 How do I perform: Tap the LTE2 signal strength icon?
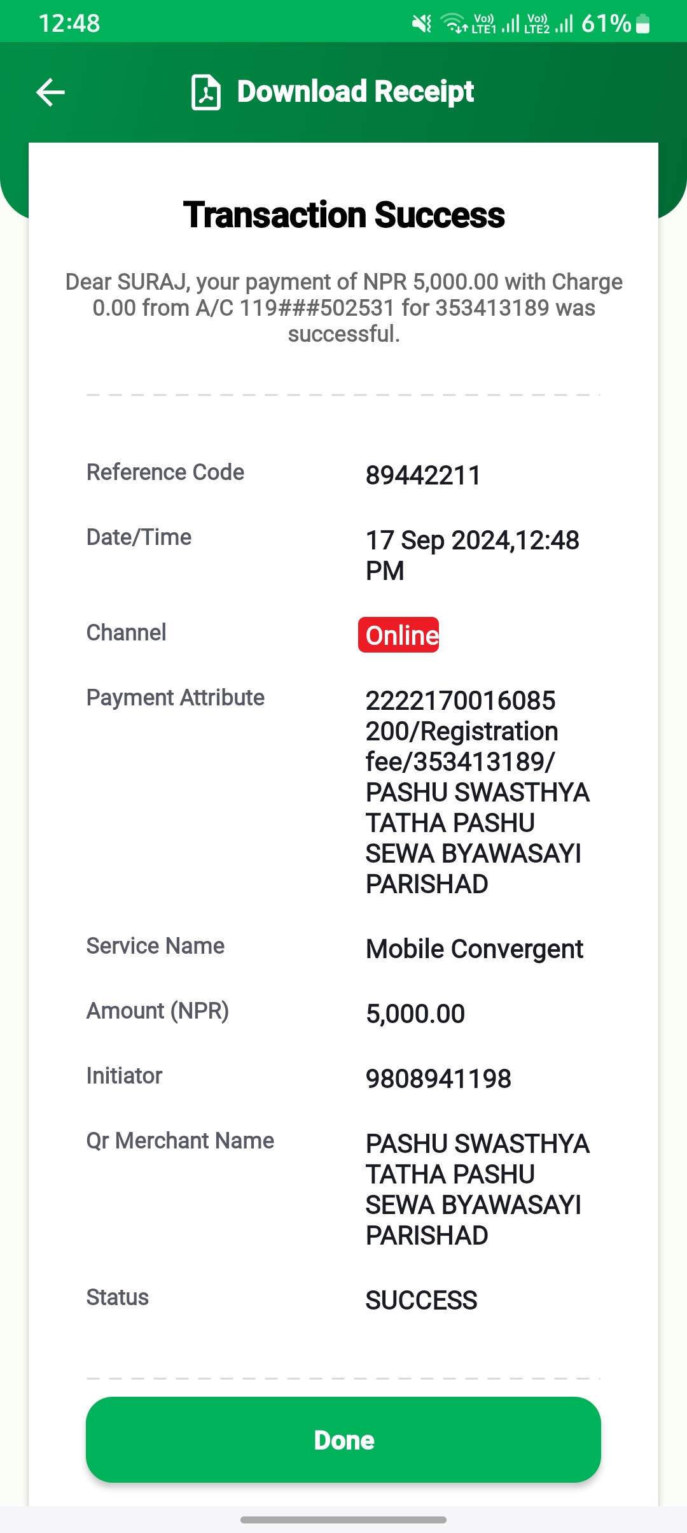pyautogui.click(x=549, y=24)
